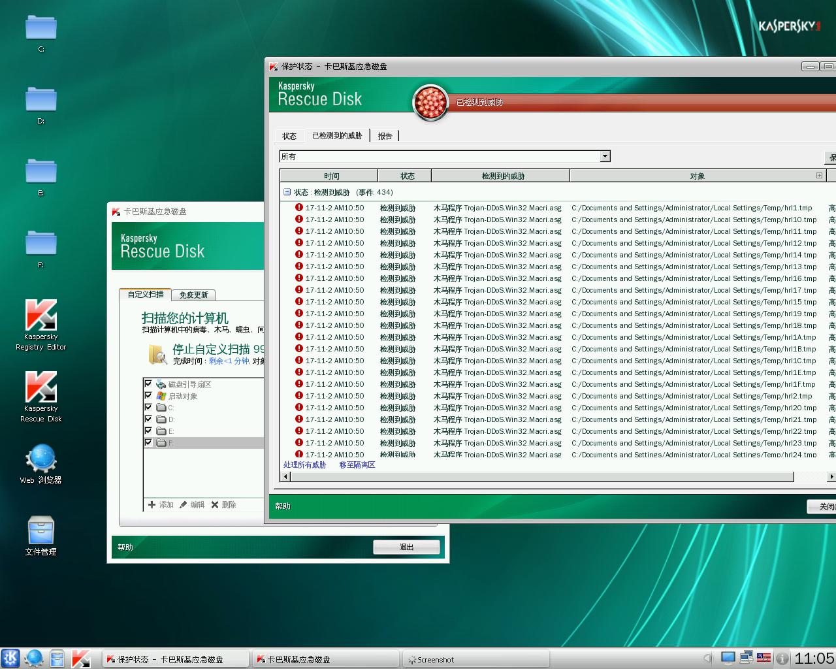This screenshot has width=836, height=669.
Task: Open the C: folder desktop icon
Action: click(41, 29)
